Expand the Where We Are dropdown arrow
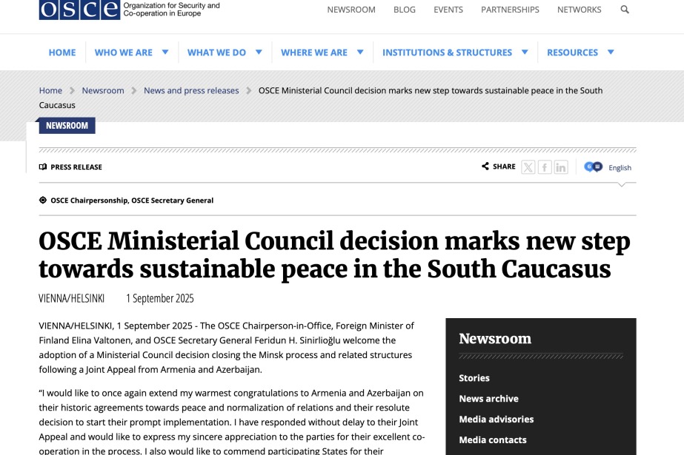Screen dimensions: 684x455 (x=360, y=53)
